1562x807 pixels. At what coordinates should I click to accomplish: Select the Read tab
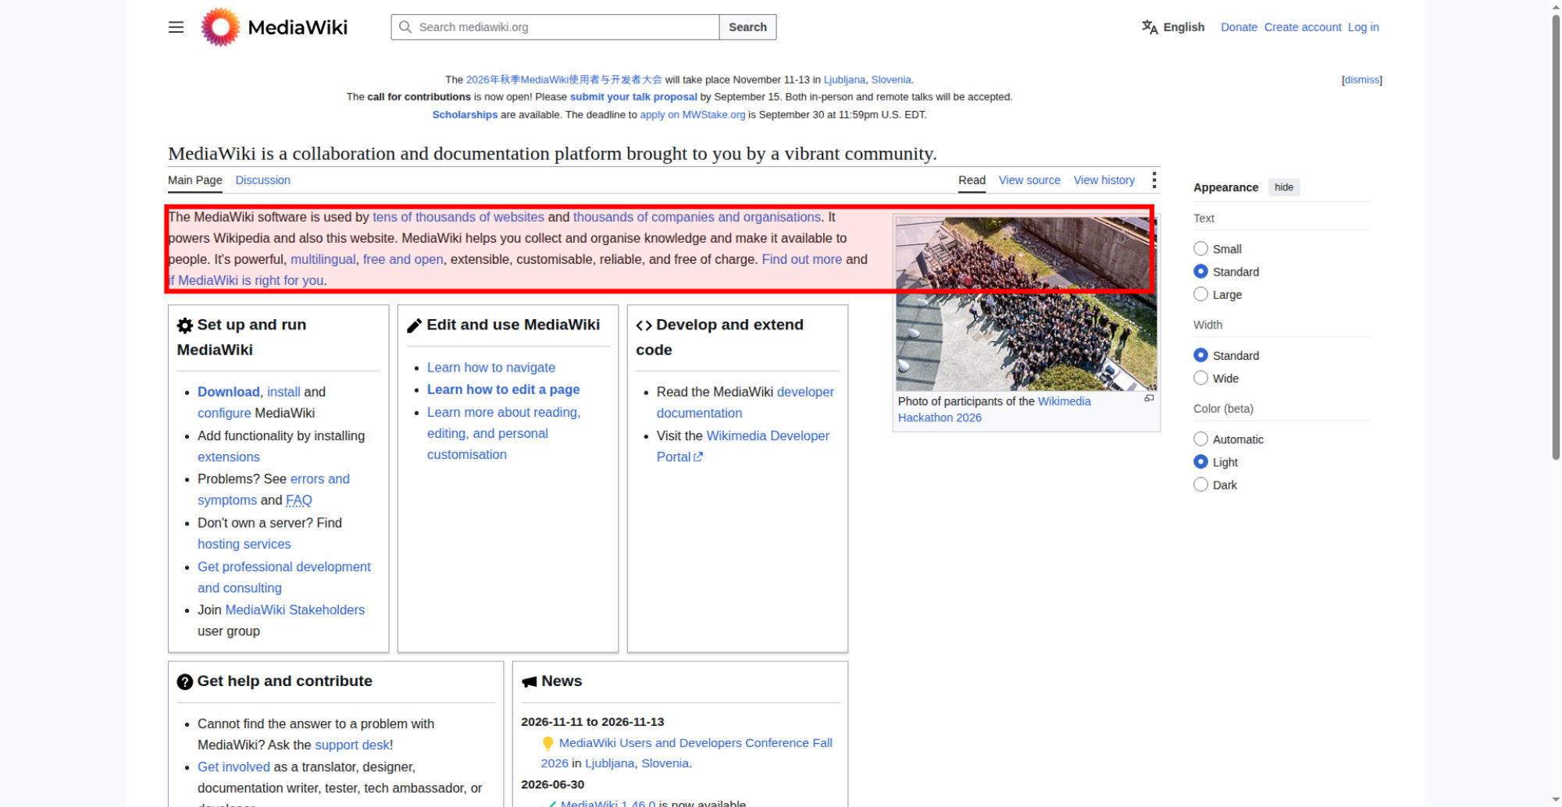coord(972,180)
